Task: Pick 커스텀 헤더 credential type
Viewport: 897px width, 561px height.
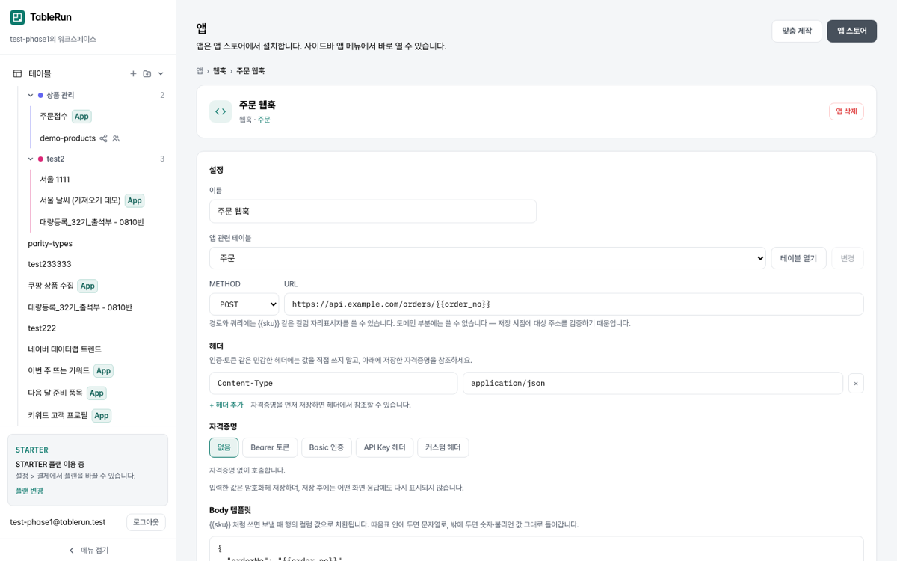Action: click(x=443, y=447)
